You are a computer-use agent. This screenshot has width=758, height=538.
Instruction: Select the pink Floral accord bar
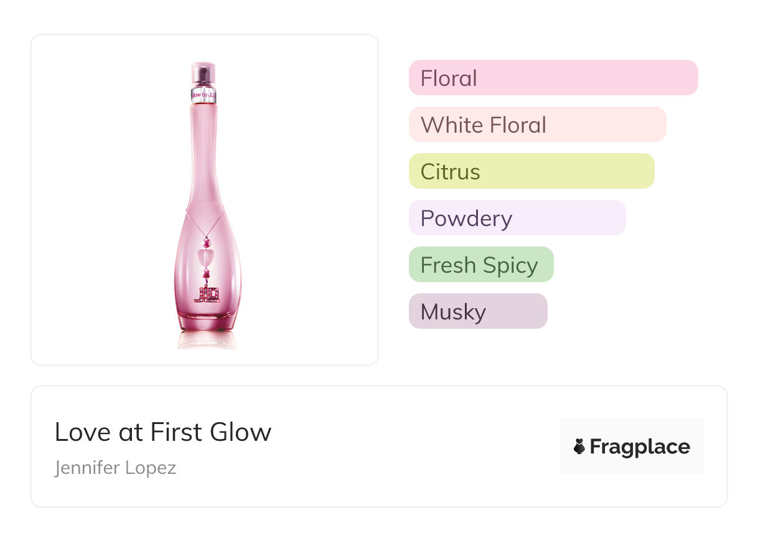point(553,78)
